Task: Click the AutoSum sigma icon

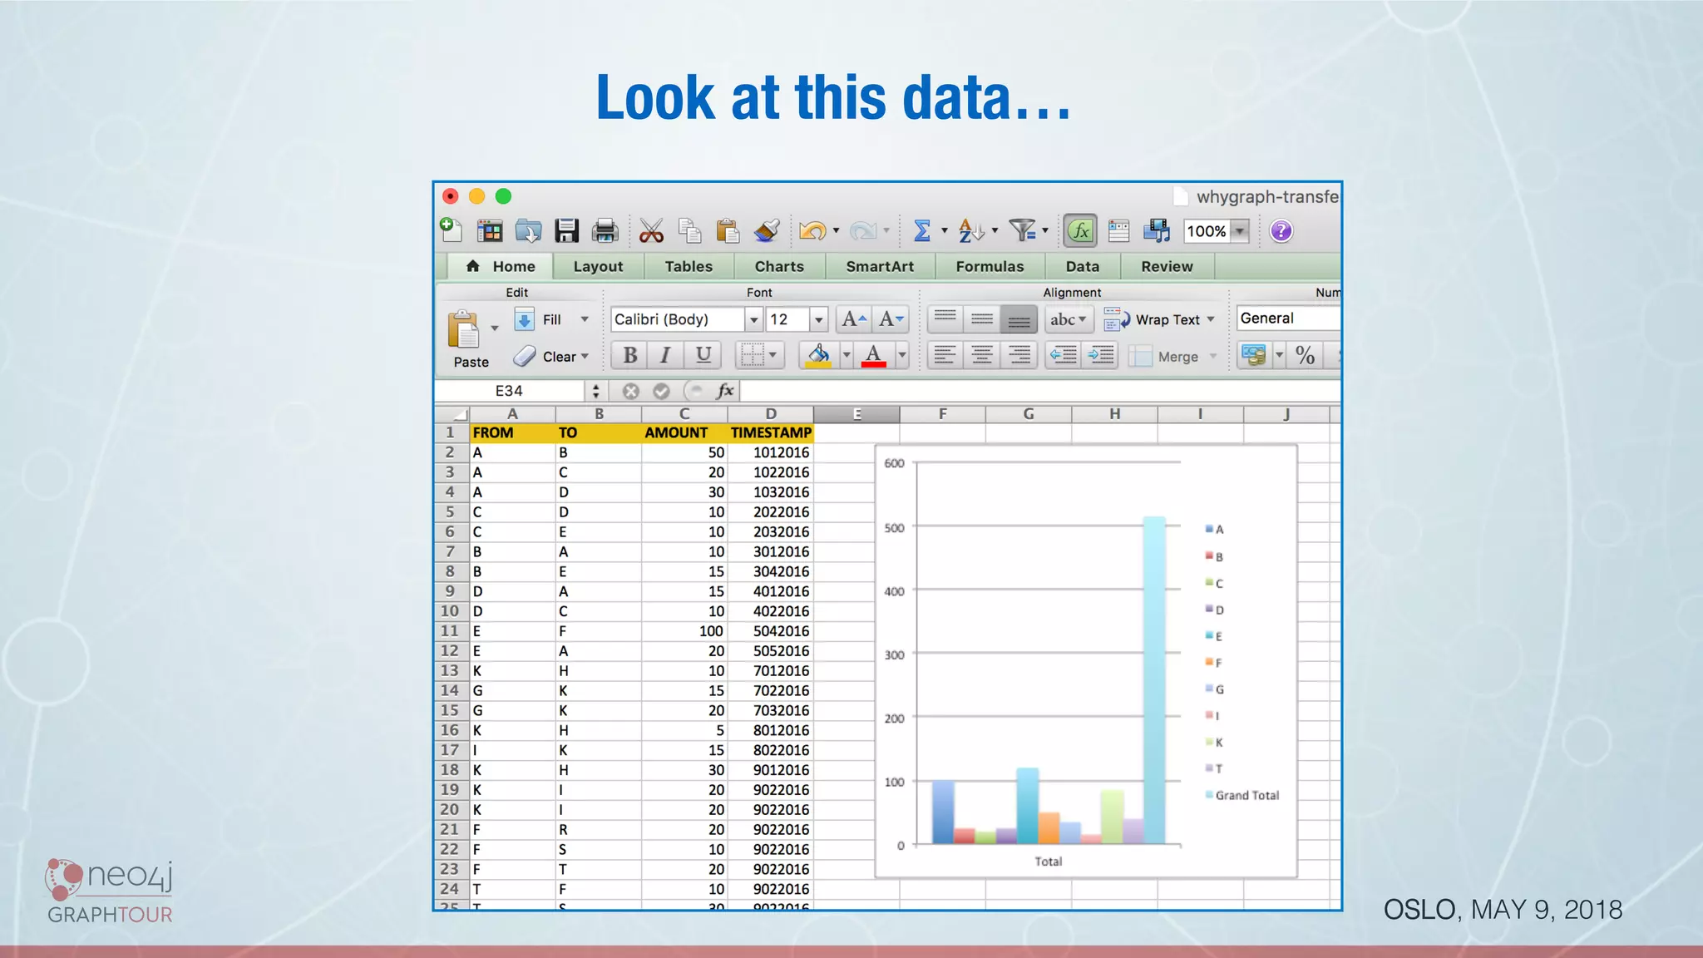Action: click(x=921, y=230)
